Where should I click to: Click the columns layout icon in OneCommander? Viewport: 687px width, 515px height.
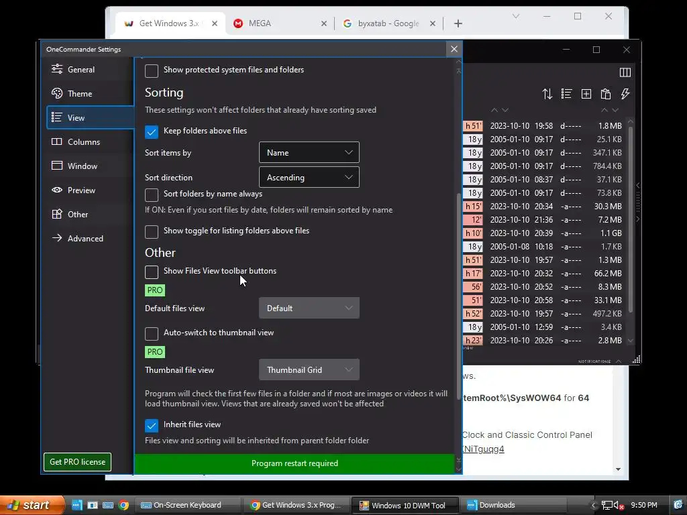coord(625,72)
